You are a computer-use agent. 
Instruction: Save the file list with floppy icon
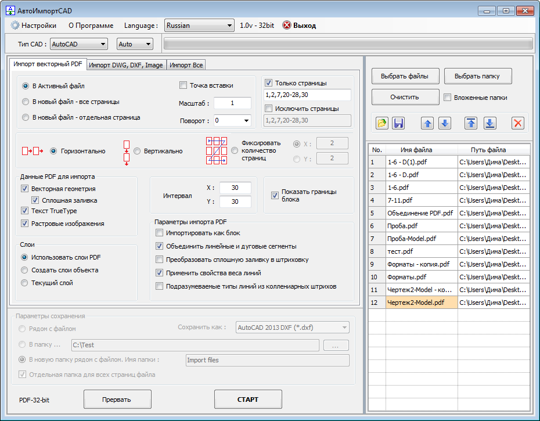(x=398, y=123)
